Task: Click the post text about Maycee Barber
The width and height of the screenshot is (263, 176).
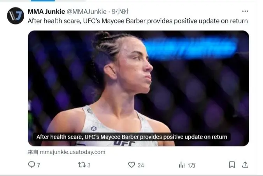Action: point(138,21)
